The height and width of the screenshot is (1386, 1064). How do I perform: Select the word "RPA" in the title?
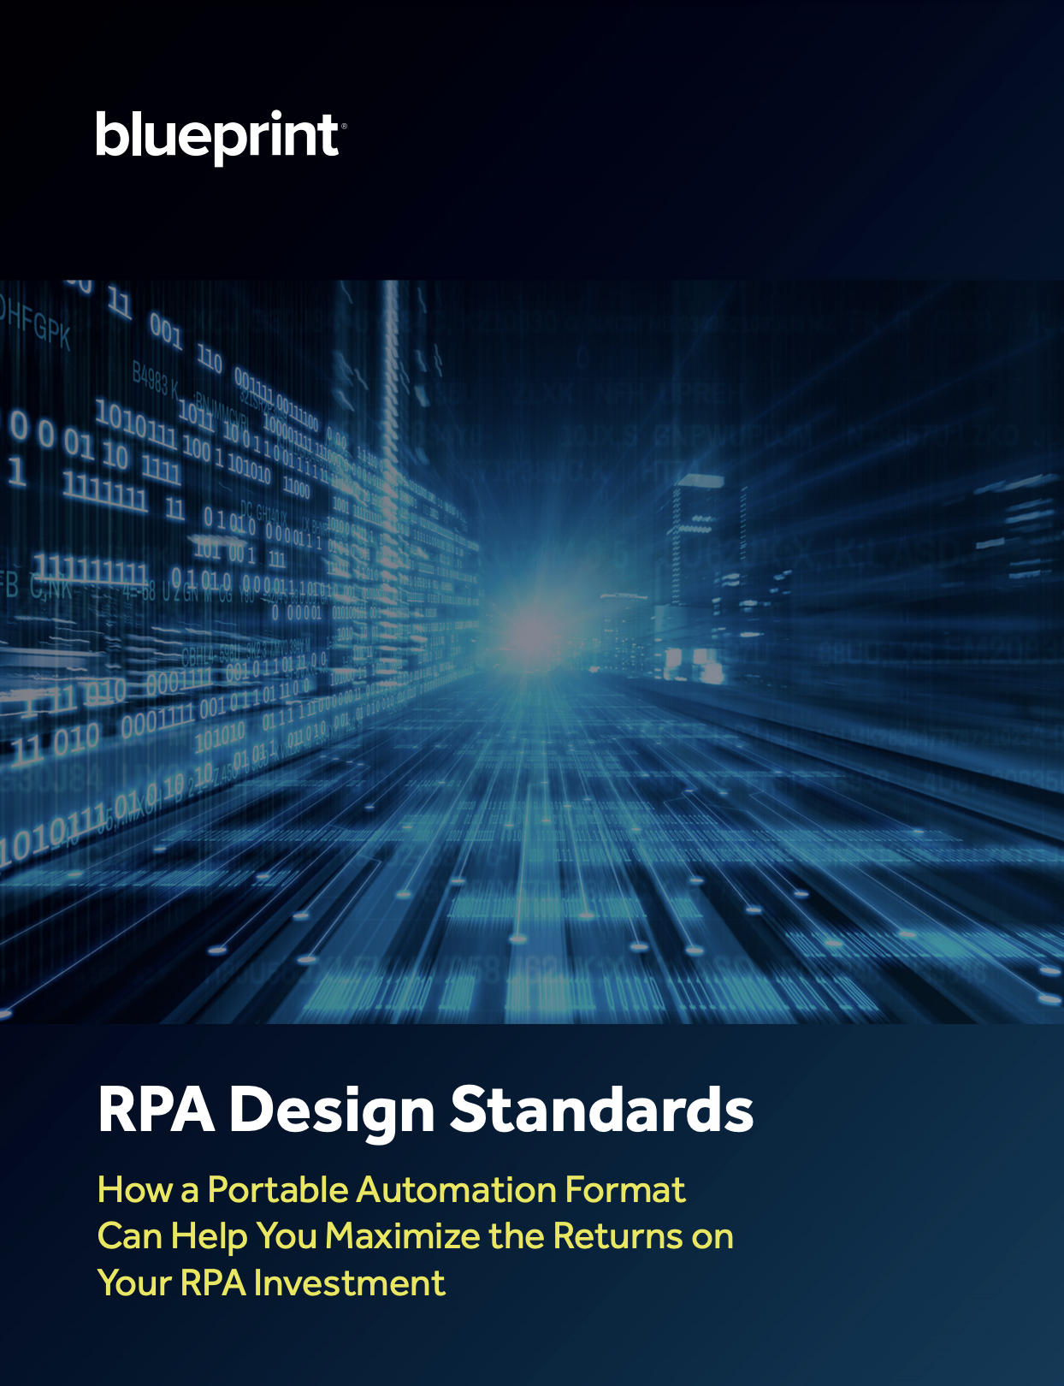pos(156,1110)
